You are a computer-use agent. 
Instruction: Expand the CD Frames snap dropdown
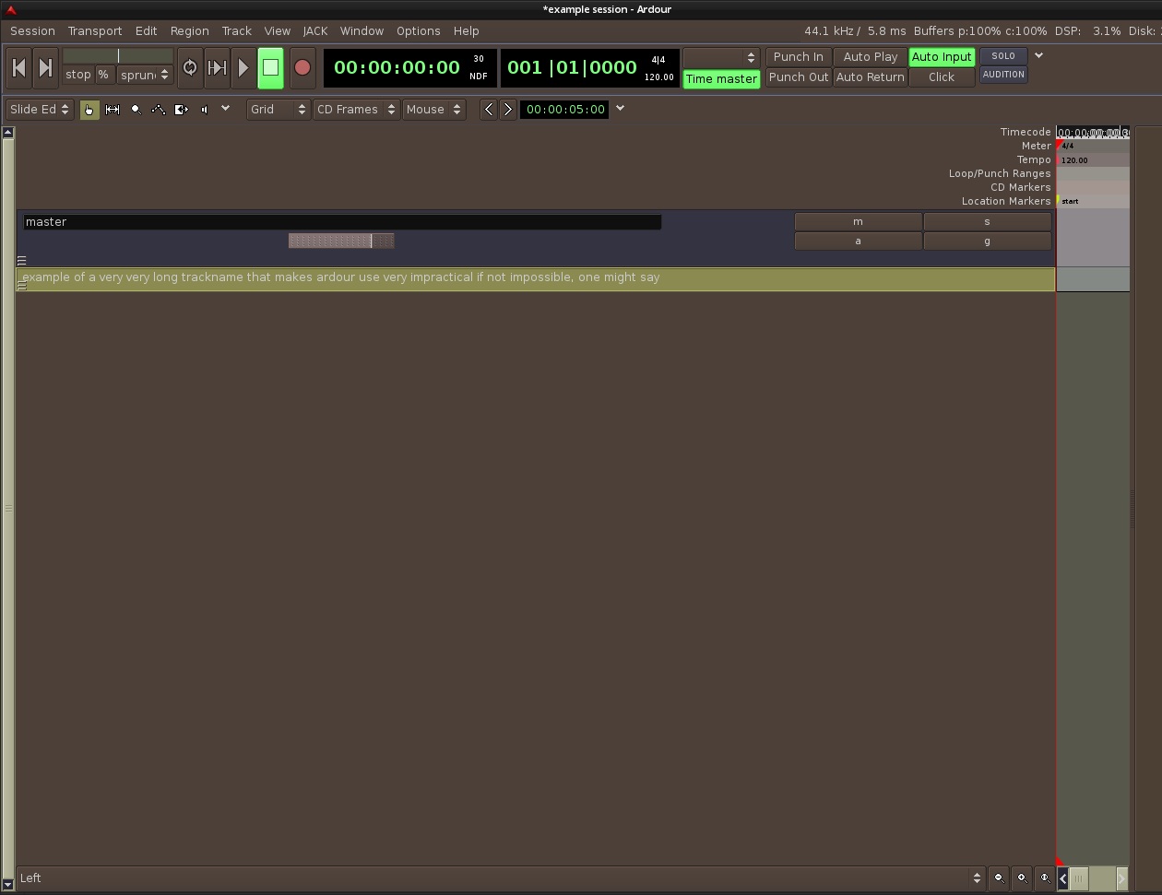click(x=356, y=110)
